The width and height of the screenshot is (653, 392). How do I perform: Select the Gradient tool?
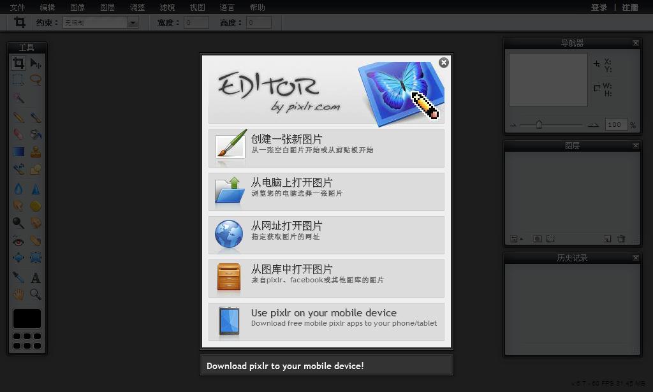coord(18,152)
